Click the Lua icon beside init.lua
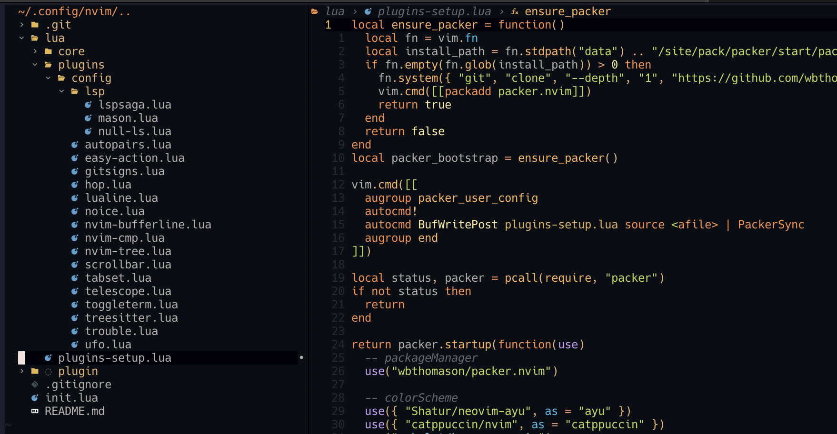The image size is (837, 434). tap(35, 398)
